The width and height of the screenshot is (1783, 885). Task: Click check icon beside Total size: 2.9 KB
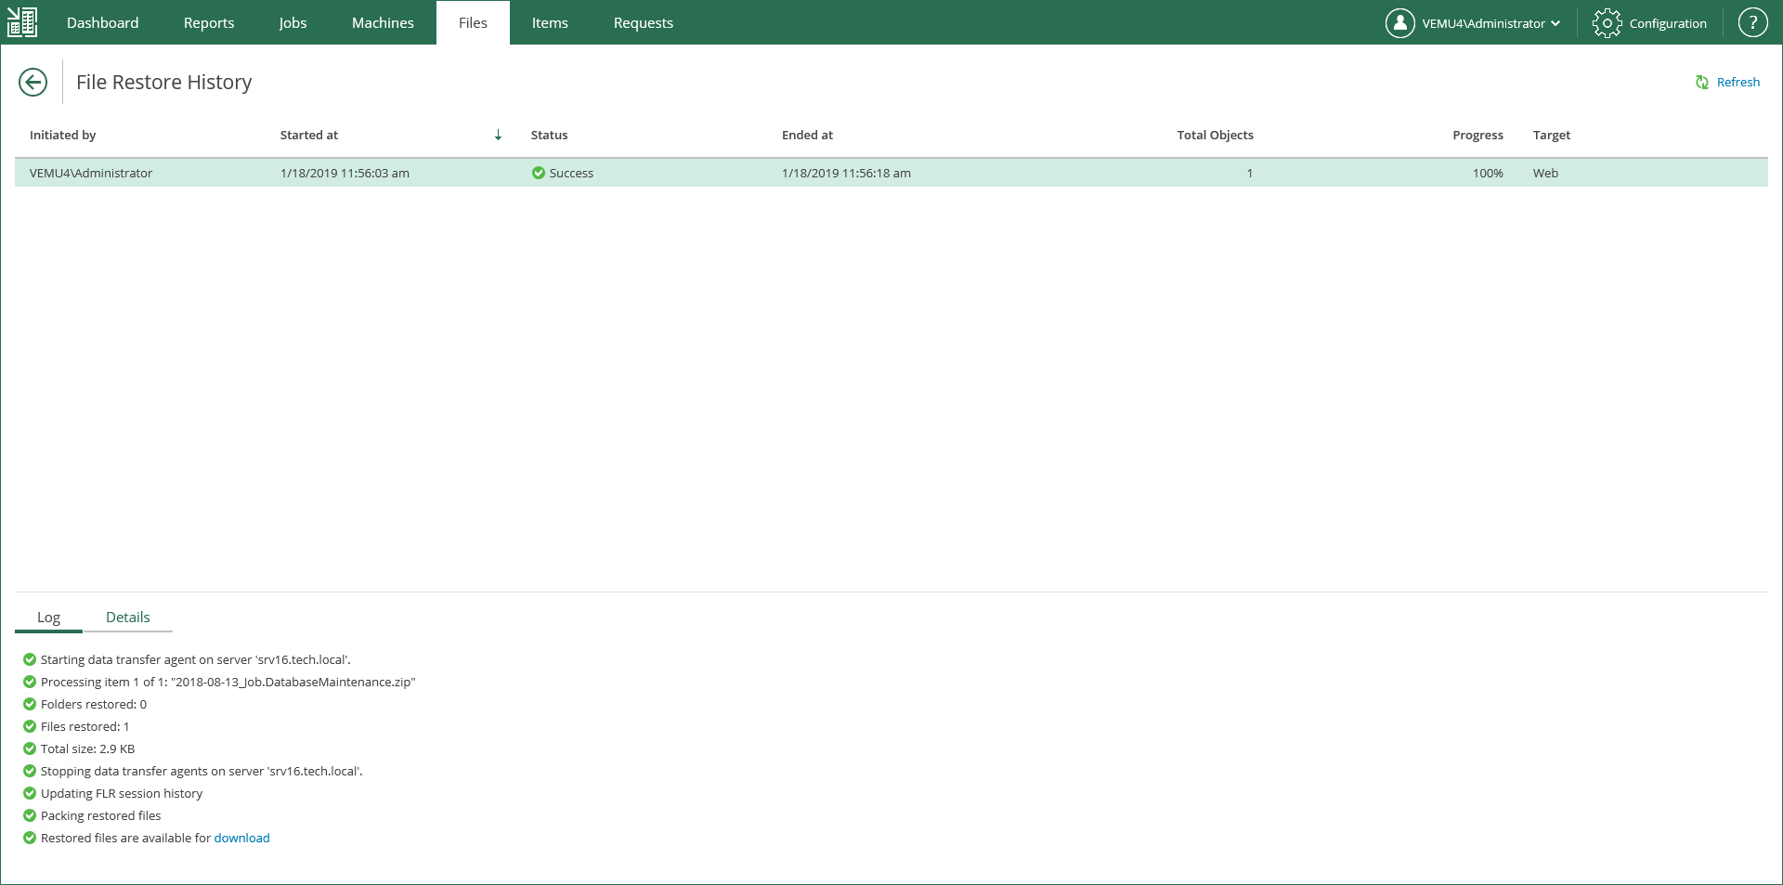[30, 748]
